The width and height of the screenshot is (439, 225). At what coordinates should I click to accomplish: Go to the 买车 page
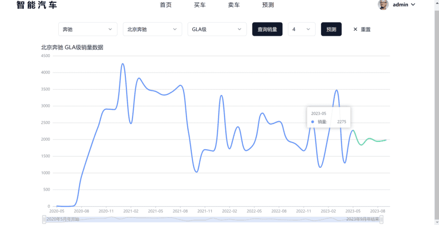[x=200, y=5]
